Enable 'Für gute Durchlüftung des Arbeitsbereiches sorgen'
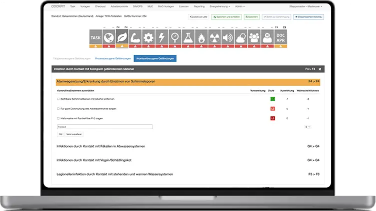This screenshot has height=211, width=376. point(58,108)
